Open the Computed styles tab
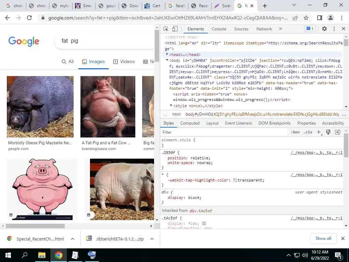This screenshot has height=262, width=349. click(x=190, y=123)
